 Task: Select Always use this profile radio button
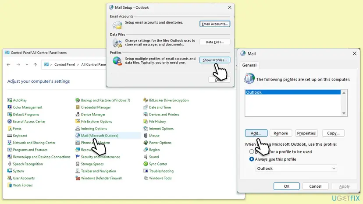pyautogui.click(x=251, y=159)
